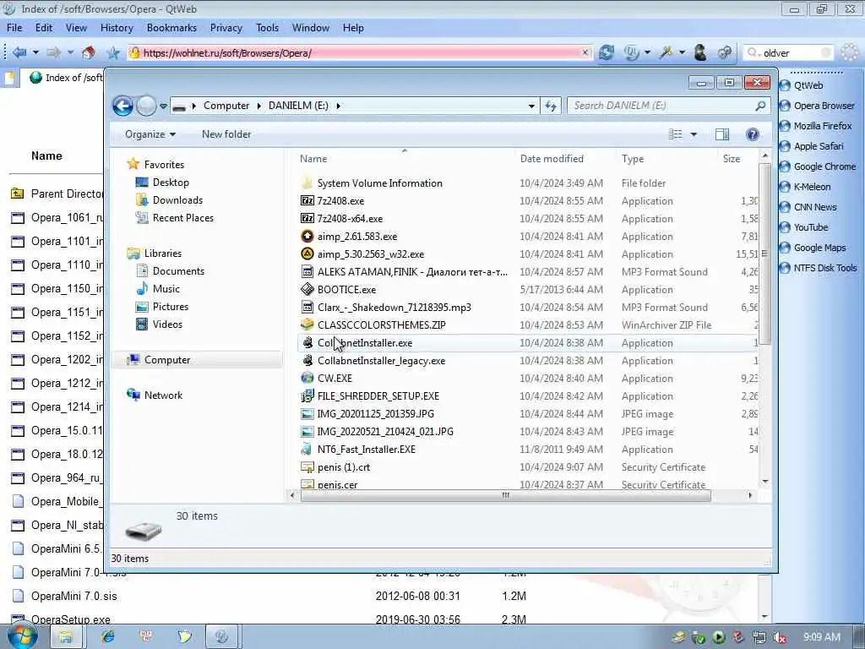This screenshot has height=649, width=865.
Task: Click the magnifier in Explorer search box
Action: 760,106
